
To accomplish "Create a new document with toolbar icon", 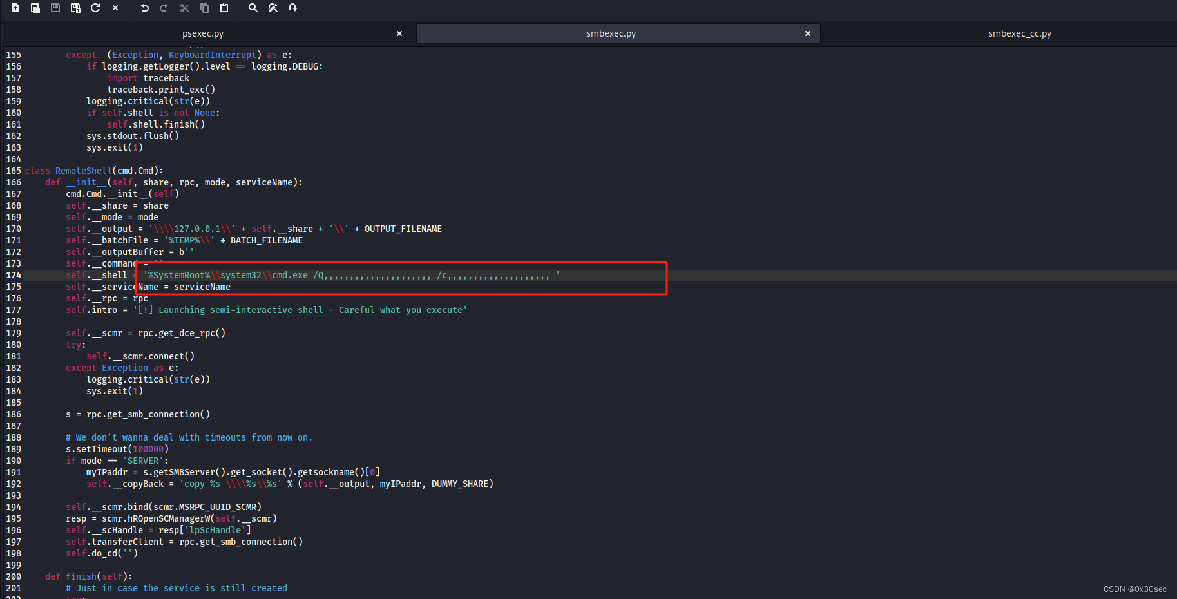I will 15,8.
